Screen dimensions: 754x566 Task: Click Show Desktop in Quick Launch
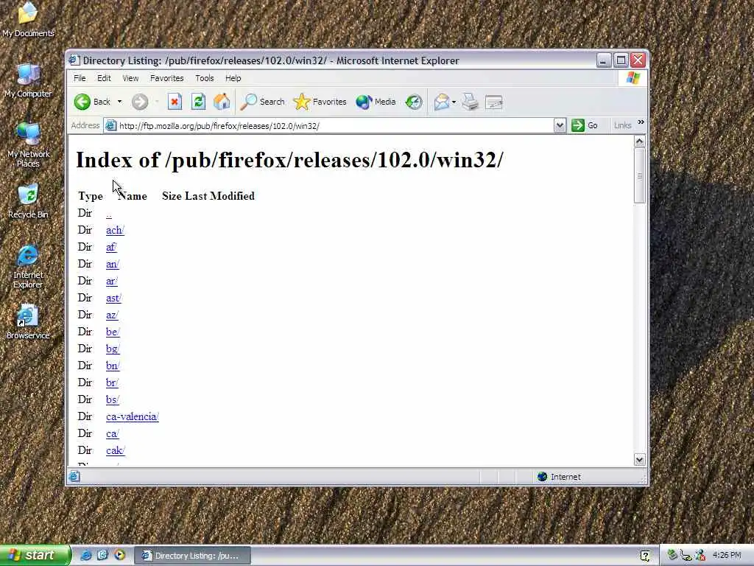[102, 555]
